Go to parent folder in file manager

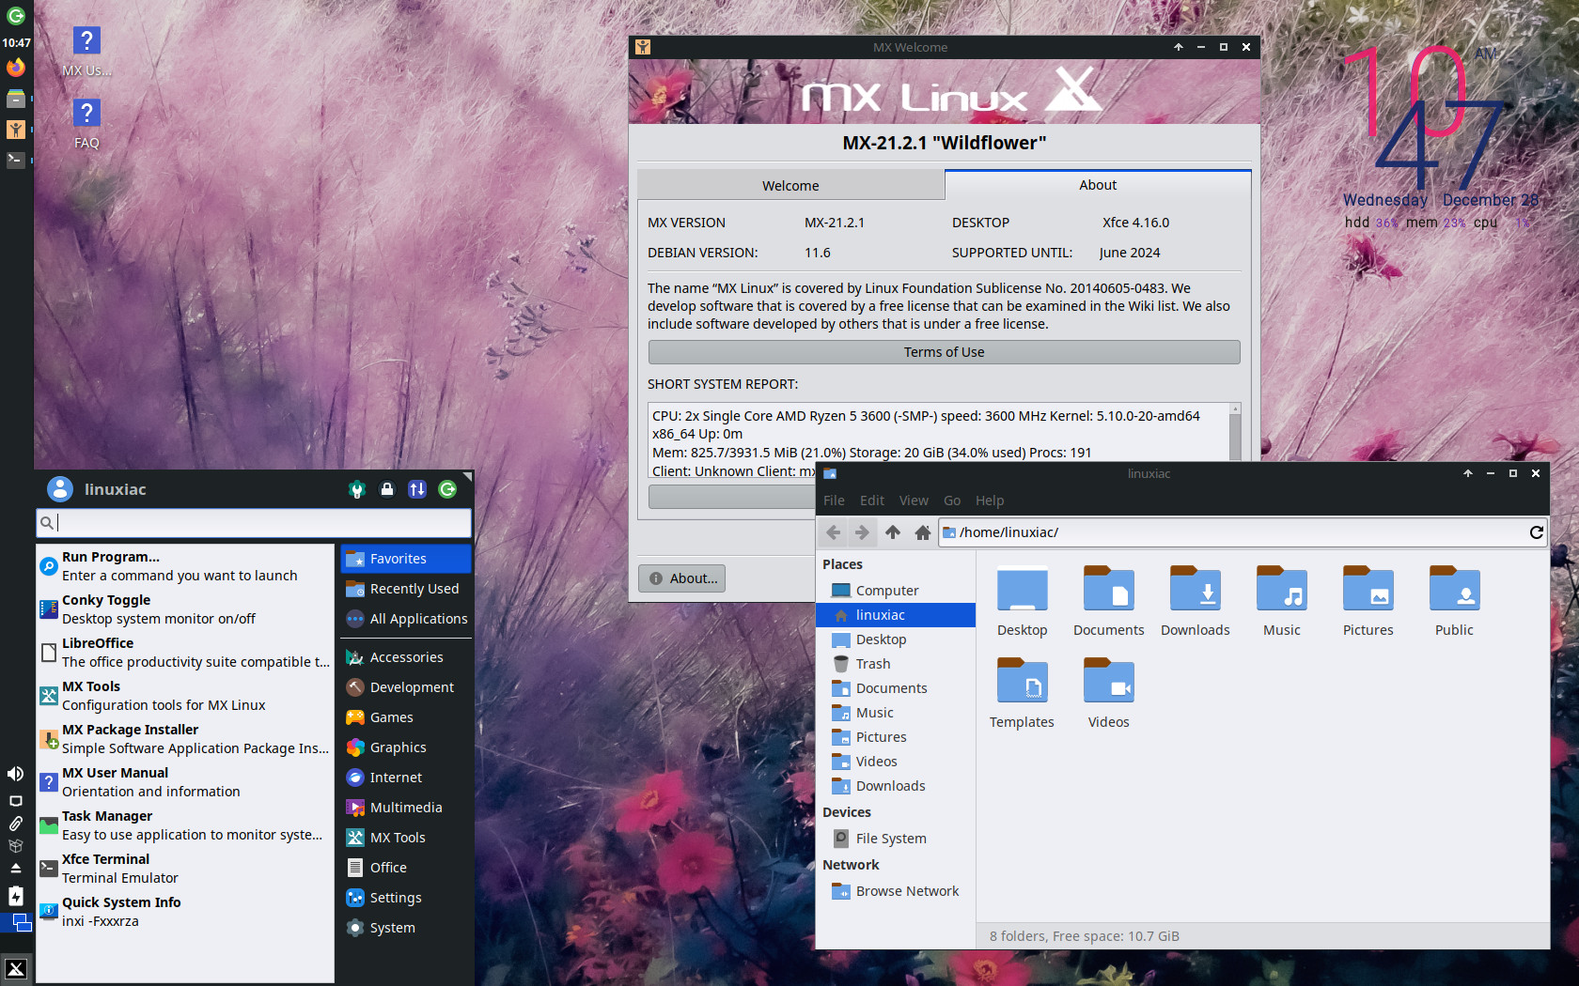click(893, 532)
